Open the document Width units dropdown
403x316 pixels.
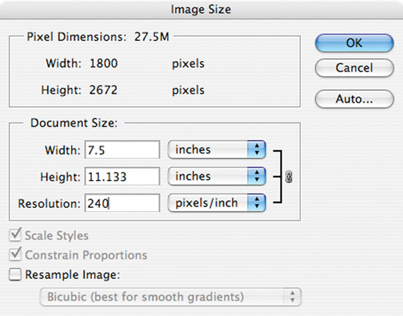click(x=217, y=150)
